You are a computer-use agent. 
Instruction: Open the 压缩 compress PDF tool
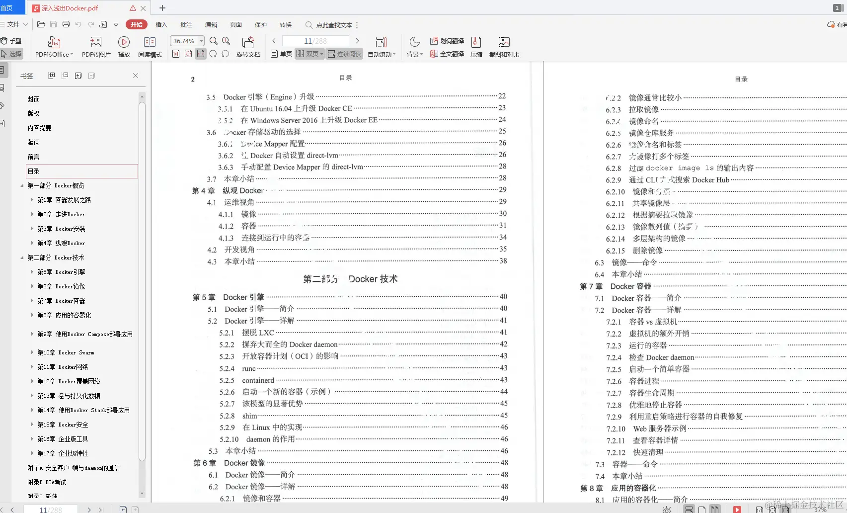click(x=476, y=46)
